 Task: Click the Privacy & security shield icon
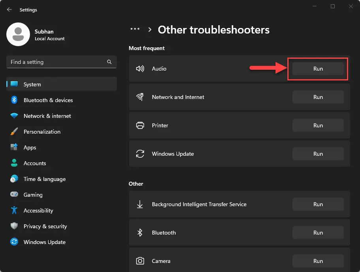14,226
